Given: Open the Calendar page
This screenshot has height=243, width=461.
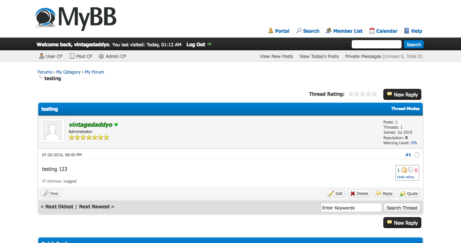Looking at the screenshot, I should 383,31.
